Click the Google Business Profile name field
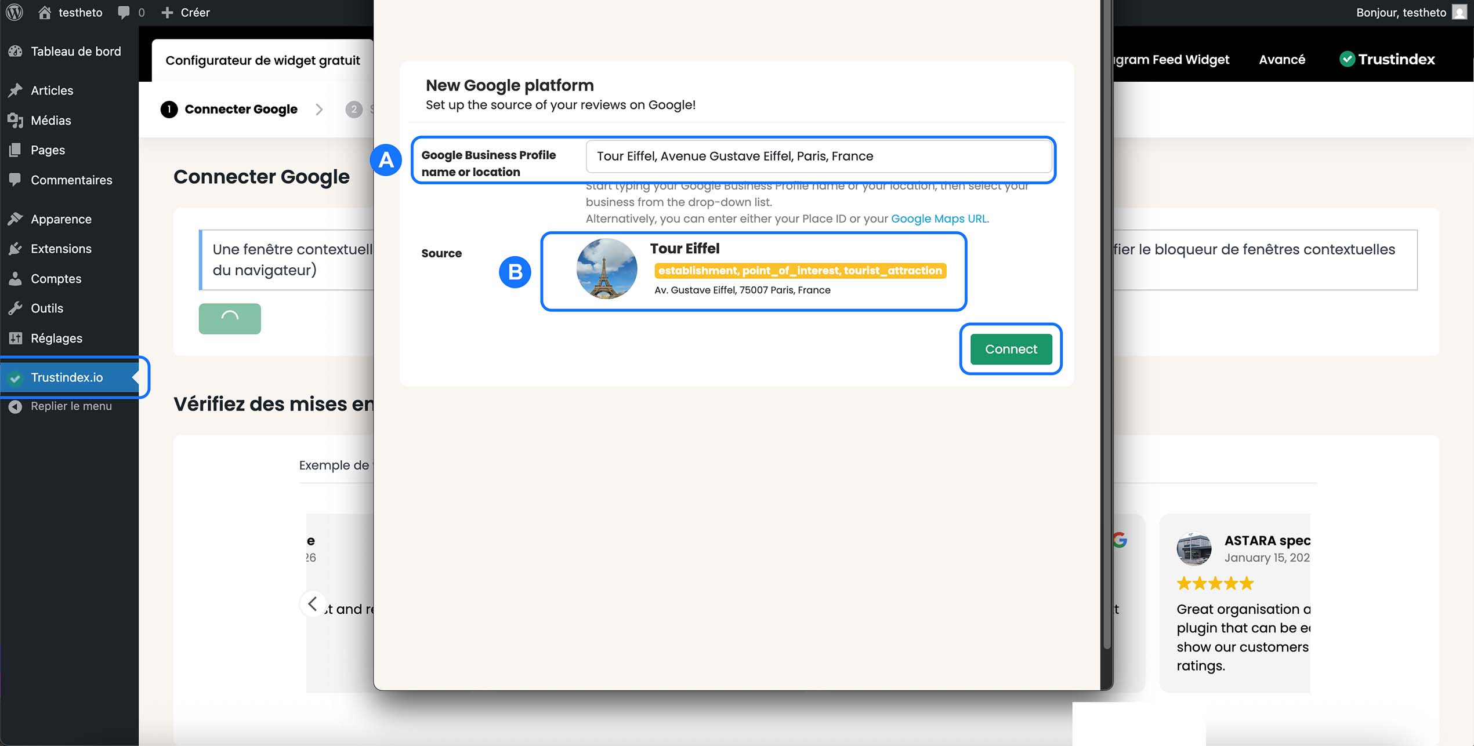Viewport: 1474px width, 746px height. coord(818,156)
